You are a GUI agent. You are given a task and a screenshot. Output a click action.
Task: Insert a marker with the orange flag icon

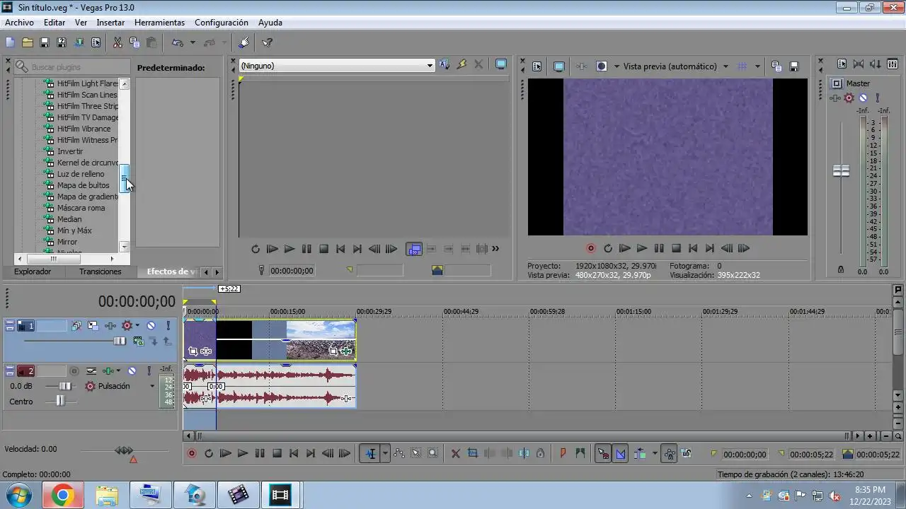[x=563, y=454]
